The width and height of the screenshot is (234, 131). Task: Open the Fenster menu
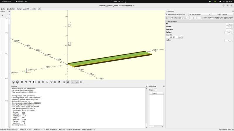(33, 9)
